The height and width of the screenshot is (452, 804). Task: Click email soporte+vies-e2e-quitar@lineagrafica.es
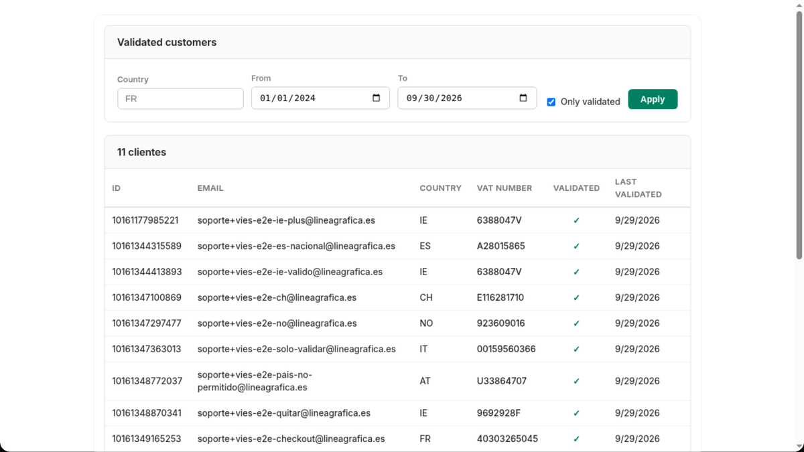284,413
